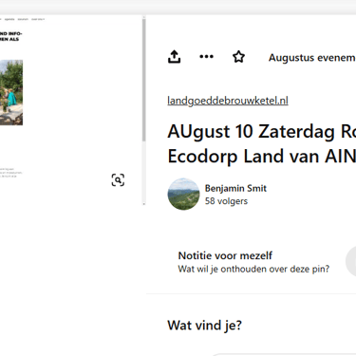Click the bold INFO- headline in pin image
The image size is (356, 356).
click(10, 36)
